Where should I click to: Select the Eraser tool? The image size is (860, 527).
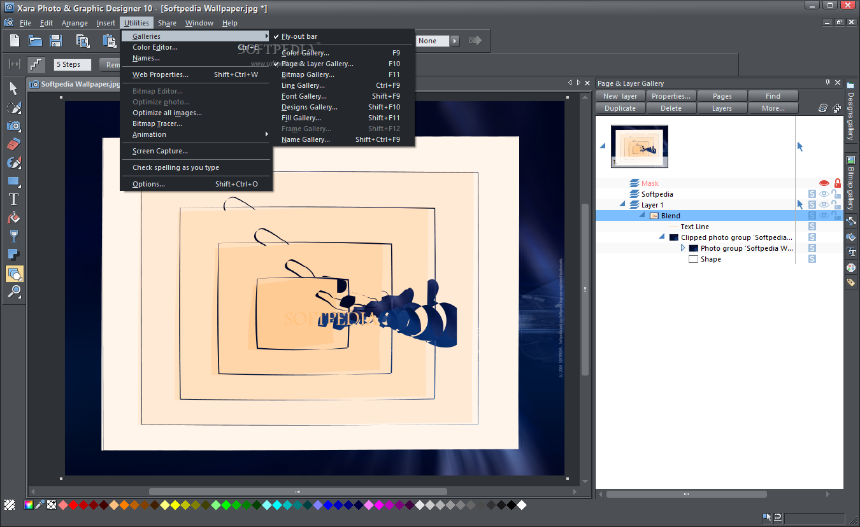(13, 144)
